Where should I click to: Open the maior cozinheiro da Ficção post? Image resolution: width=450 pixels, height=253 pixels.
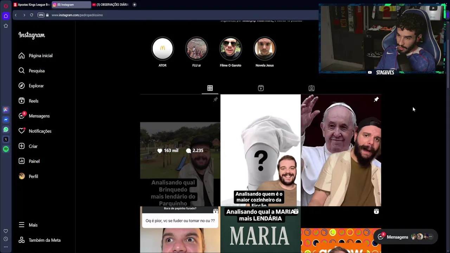(261, 150)
